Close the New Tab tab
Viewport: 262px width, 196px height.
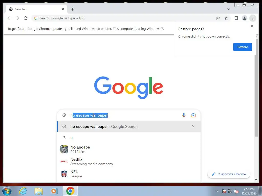click(63, 9)
